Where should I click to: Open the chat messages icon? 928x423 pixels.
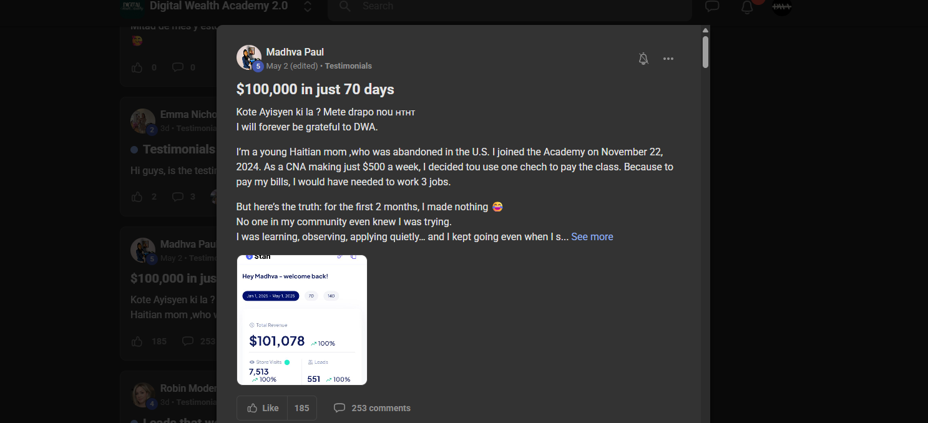coord(712,7)
